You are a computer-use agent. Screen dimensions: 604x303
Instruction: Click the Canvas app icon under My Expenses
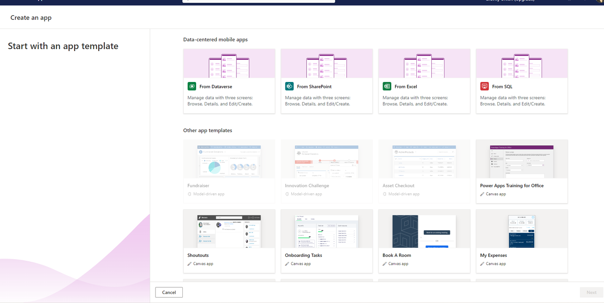pyautogui.click(x=482, y=264)
